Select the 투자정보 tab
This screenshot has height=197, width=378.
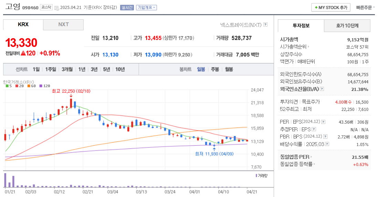(301, 25)
